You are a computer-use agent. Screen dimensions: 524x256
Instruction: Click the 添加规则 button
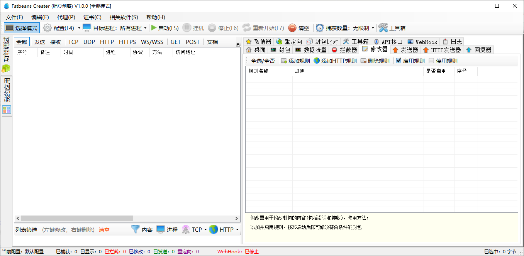pyautogui.click(x=295, y=61)
